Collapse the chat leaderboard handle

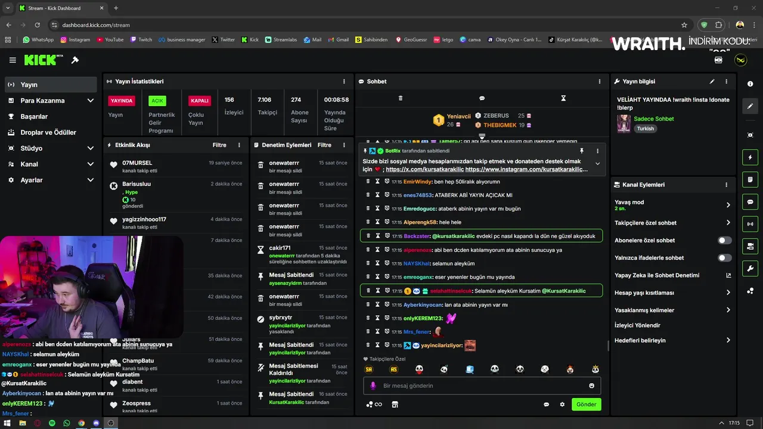(482, 136)
